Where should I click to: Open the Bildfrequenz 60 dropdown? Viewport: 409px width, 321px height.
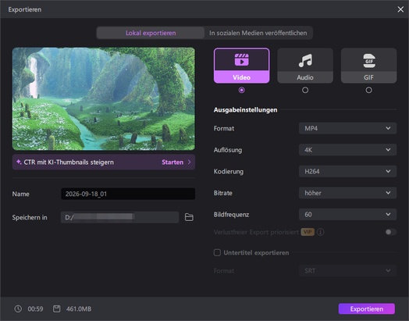(347, 214)
